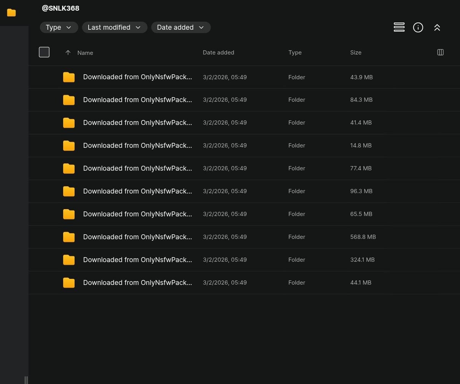Expand the Date added filter dropdown
Image resolution: width=460 pixels, height=384 pixels.
pyautogui.click(x=181, y=27)
